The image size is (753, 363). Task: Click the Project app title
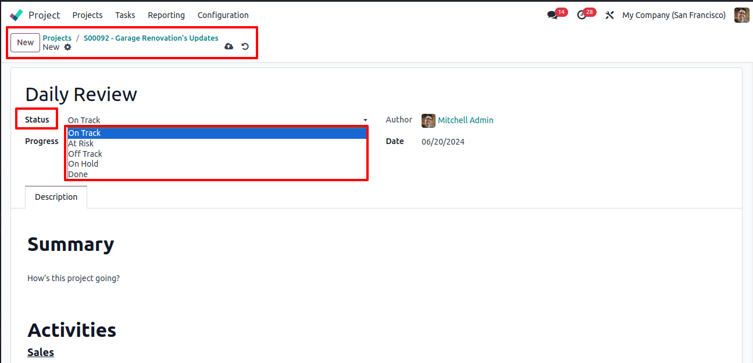pos(44,15)
